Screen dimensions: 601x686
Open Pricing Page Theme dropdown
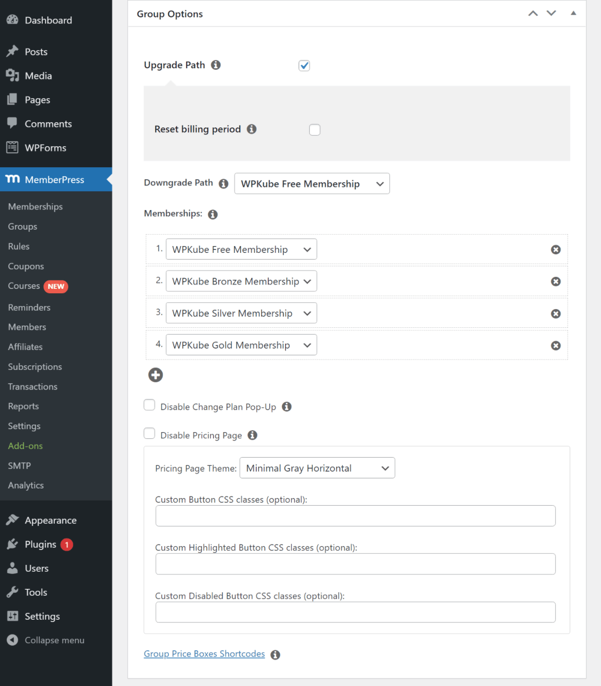[x=317, y=468]
